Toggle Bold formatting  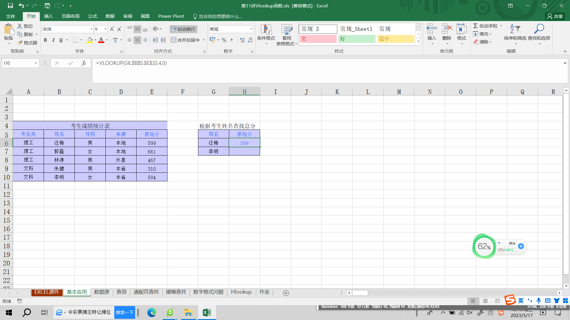coord(45,40)
